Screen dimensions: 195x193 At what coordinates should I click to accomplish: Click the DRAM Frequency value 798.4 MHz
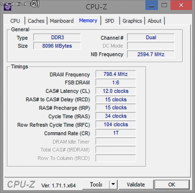[116, 74]
